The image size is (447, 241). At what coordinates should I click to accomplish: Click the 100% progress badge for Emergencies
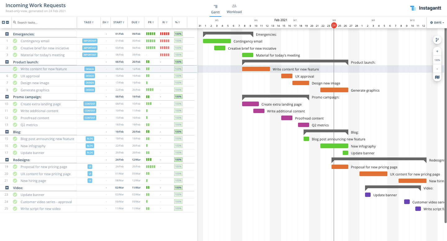pos(178,34)
